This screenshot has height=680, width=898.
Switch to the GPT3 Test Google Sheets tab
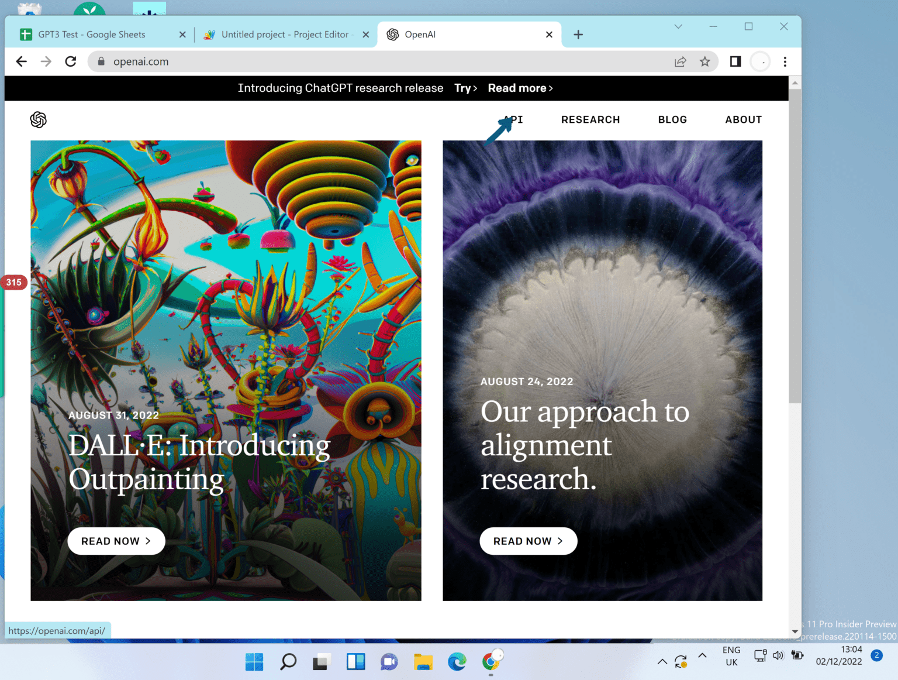tap(94, 34)
